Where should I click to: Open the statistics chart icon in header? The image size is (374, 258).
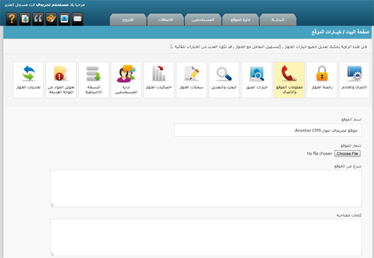(25, 19)
